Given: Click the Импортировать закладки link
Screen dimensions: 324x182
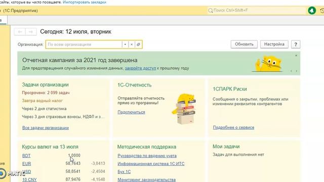Looking at the screenshot, I should (85, 2).
